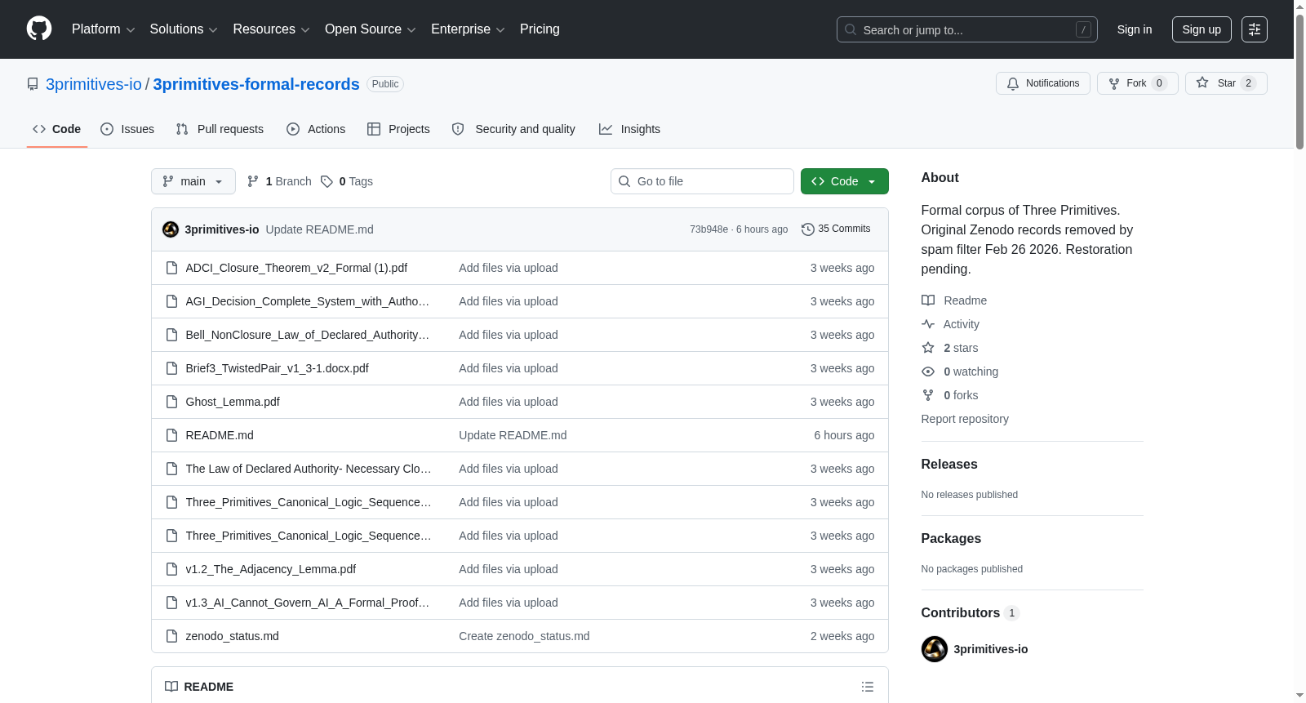Go to the GitHub homepage logo
This screenshot has height=703, width=1306.
coord(39,29)
